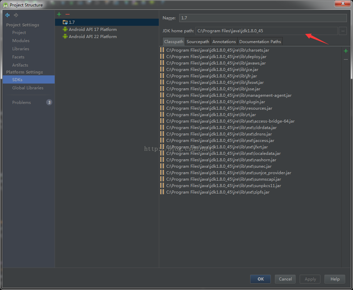Image resolution: width=353 pixels, height=290 pixels.
Task: Click the Android icon for API 17 Platform
Action: click(x=65, y=29)
